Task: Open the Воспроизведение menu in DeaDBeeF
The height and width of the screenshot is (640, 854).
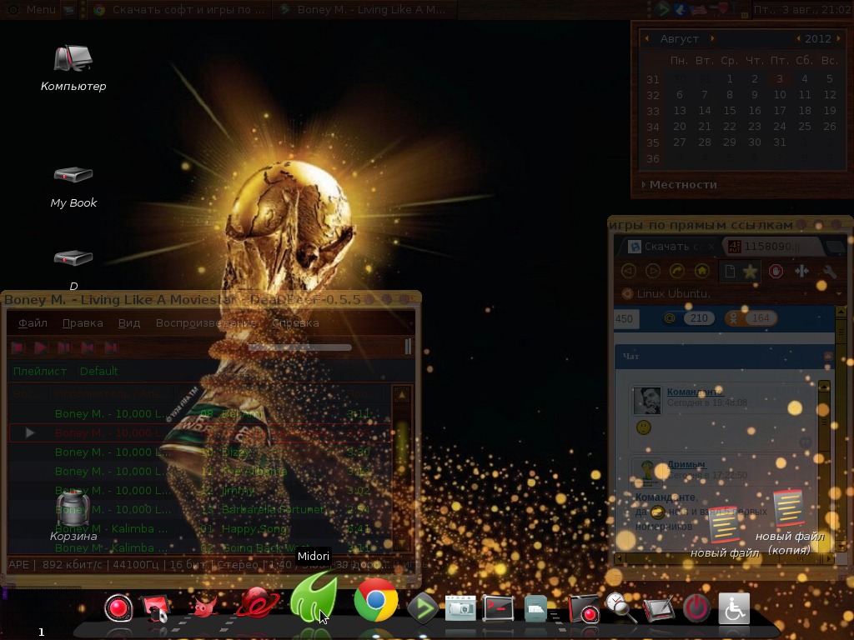Action: coord(206,323)
